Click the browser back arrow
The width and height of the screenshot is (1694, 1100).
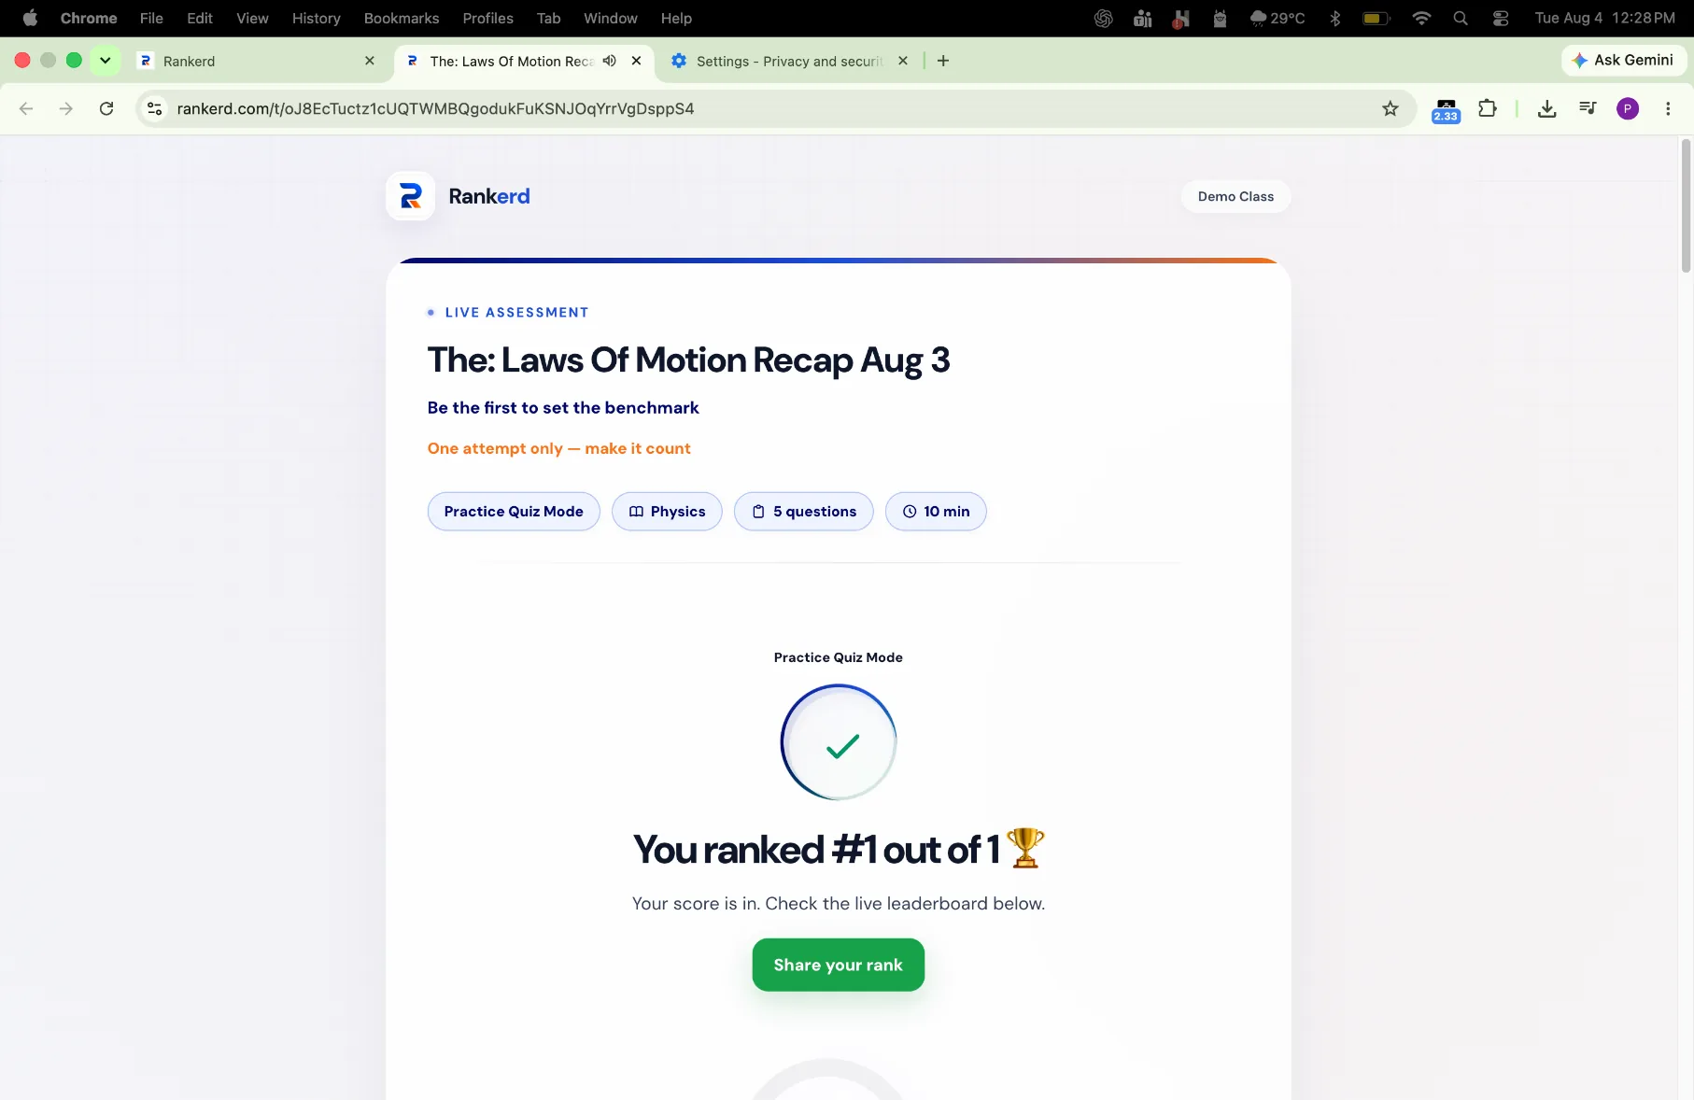point(26,109)
